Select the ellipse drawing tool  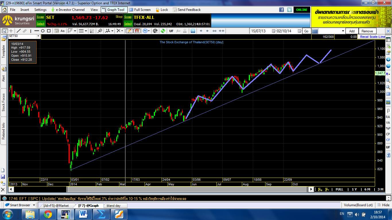[x=43, y=31]
